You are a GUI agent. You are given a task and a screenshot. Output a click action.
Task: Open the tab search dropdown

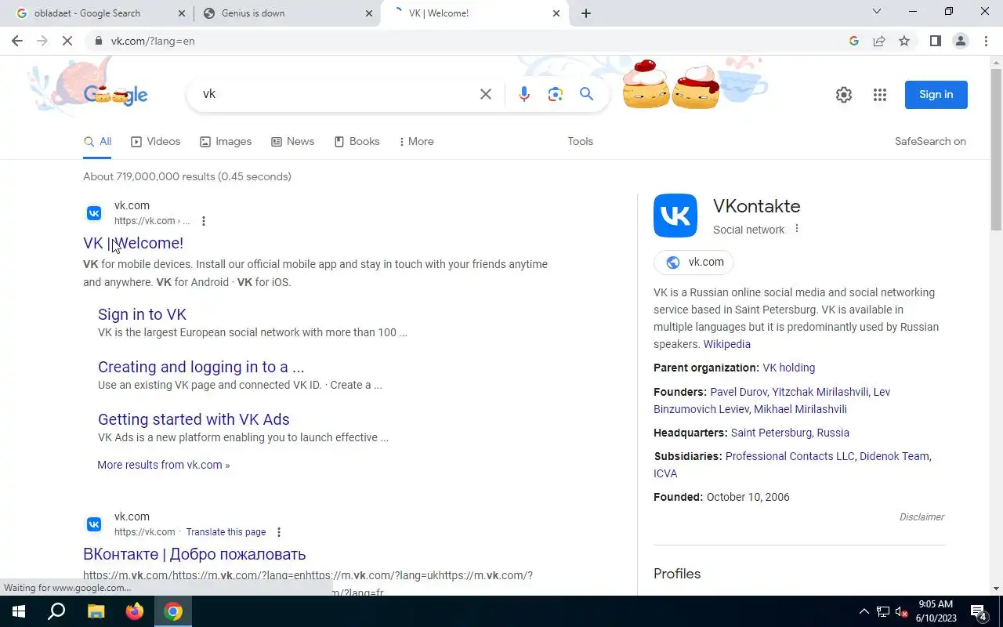pyautogui.click(x=877, y=12)
